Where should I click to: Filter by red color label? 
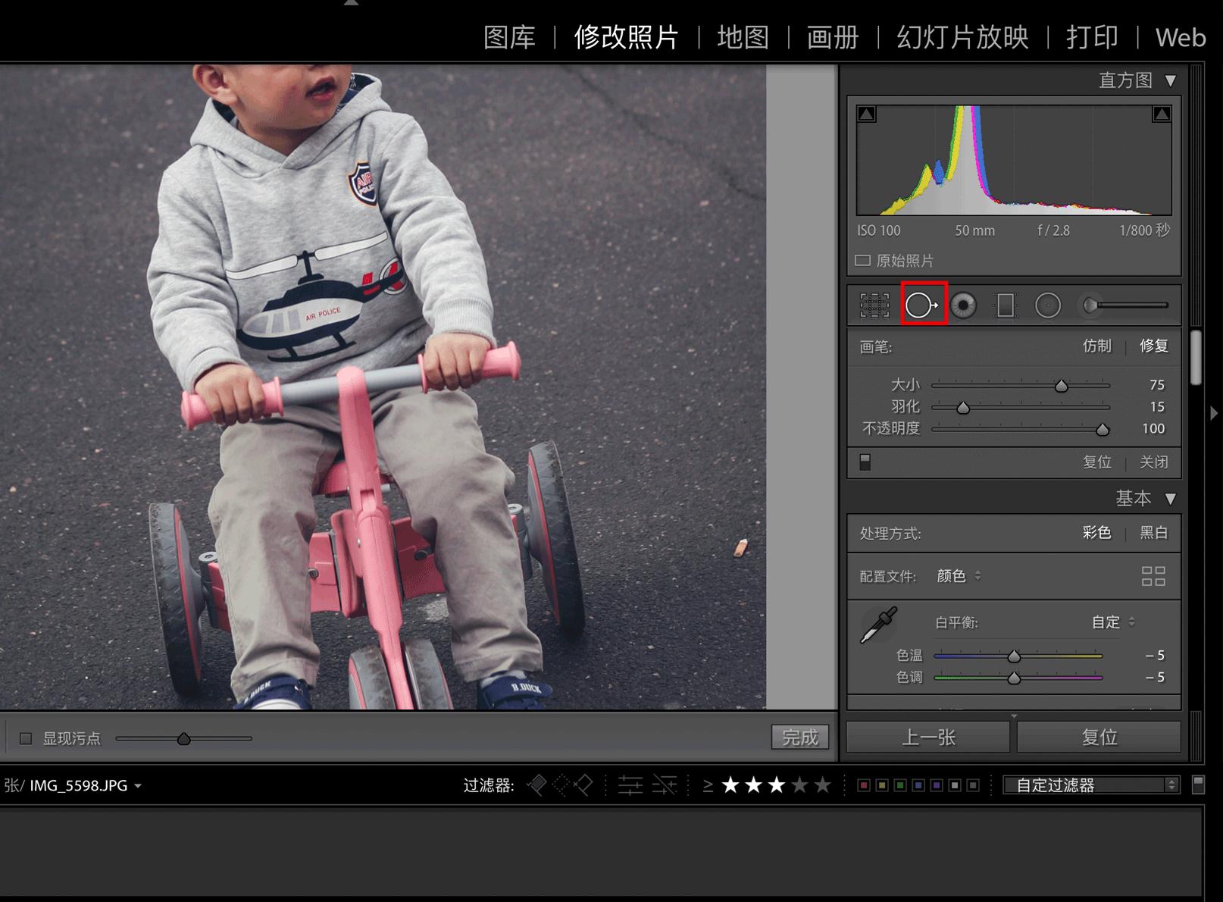[863, 785]
